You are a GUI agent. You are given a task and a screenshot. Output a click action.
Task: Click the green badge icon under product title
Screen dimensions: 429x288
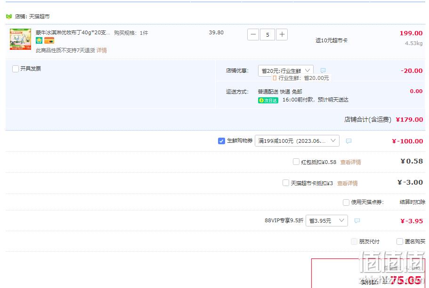[39, 40]
